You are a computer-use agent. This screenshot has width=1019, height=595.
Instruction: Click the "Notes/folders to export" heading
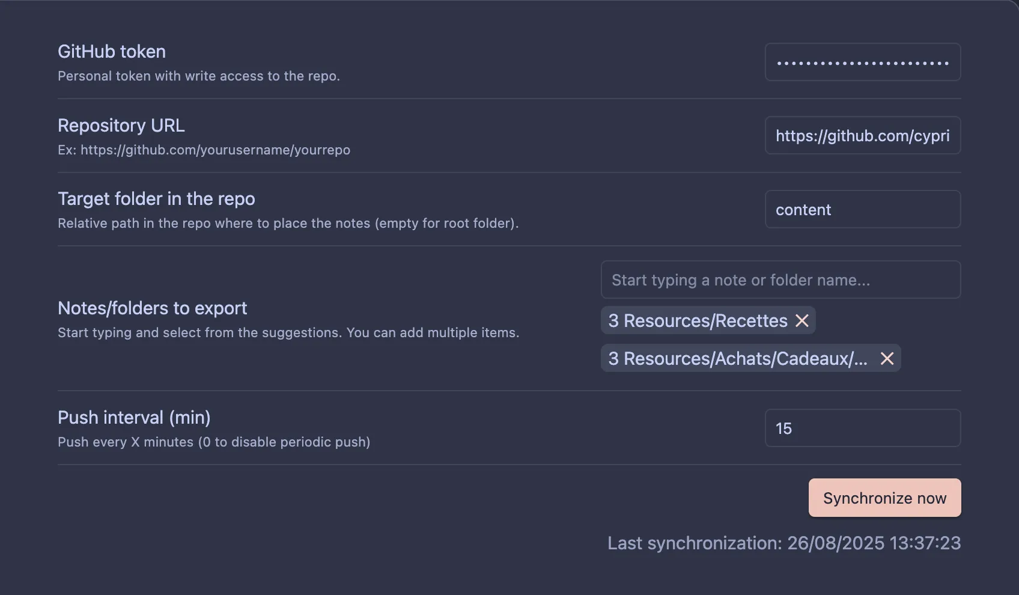[x=152, y=308]
